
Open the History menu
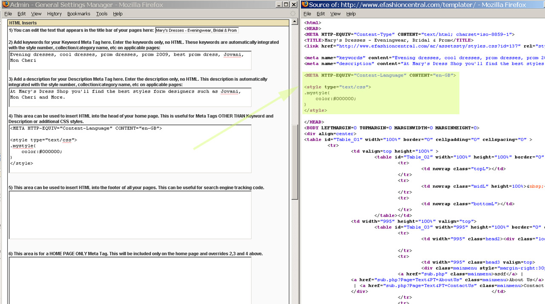[x=54, y=14]
